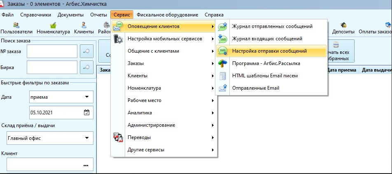Image resolution: width=392 pixels, height=174 pixels.
Task: Click the printer icon for print all selected
Action: coord(336,45)
